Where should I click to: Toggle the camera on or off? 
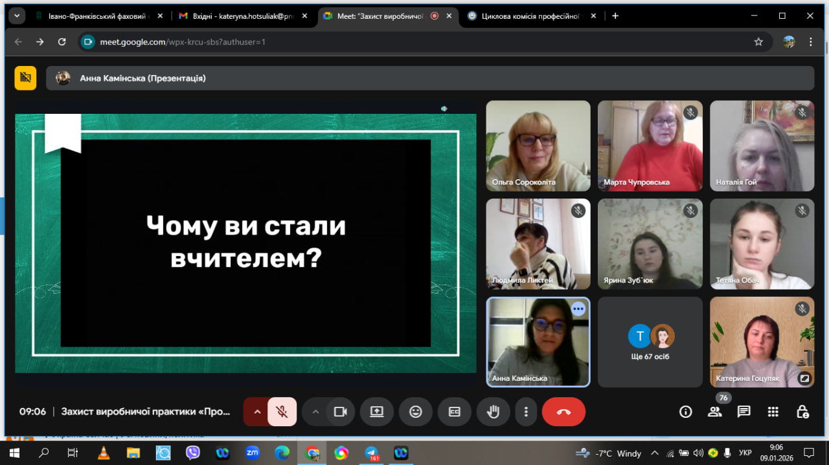[x=340, y=412]
